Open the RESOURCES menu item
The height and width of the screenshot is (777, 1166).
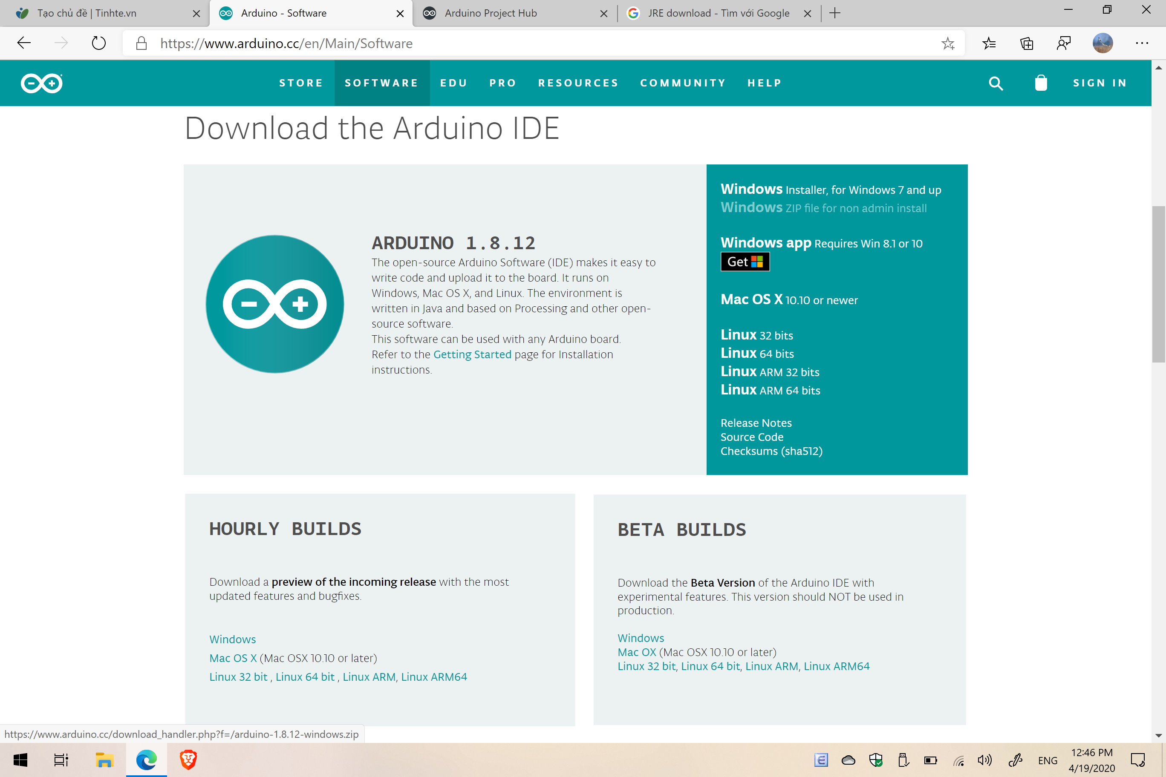pyautogui.click(x=578, y=83)
